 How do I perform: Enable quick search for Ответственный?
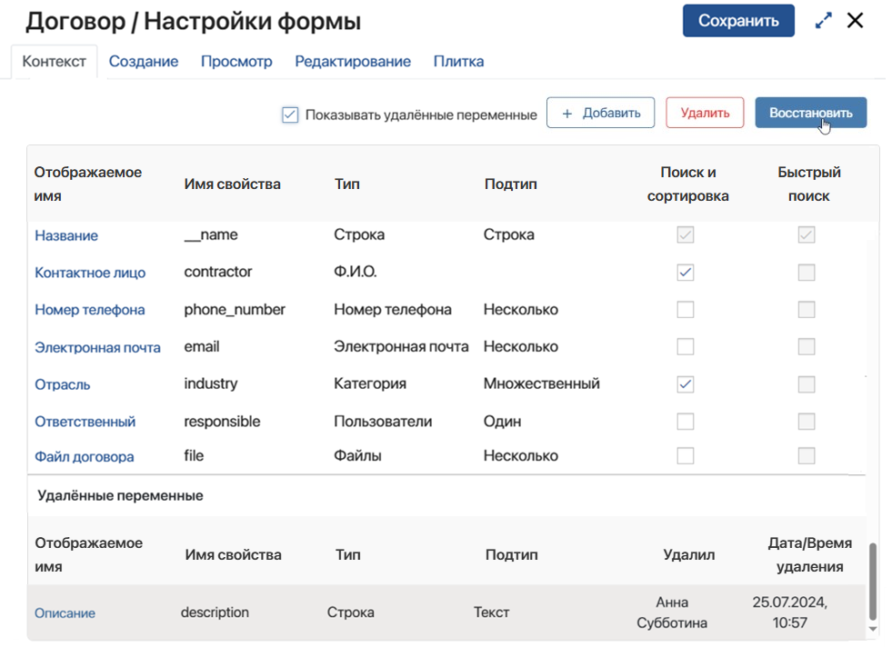point(807,422)
